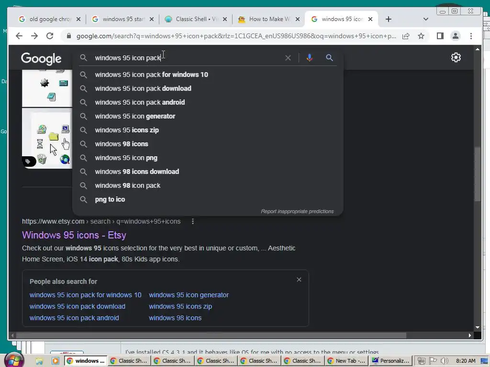Open the taskbar File Explorer icon
Screen dimensions: 490x367
click(39, 361)
